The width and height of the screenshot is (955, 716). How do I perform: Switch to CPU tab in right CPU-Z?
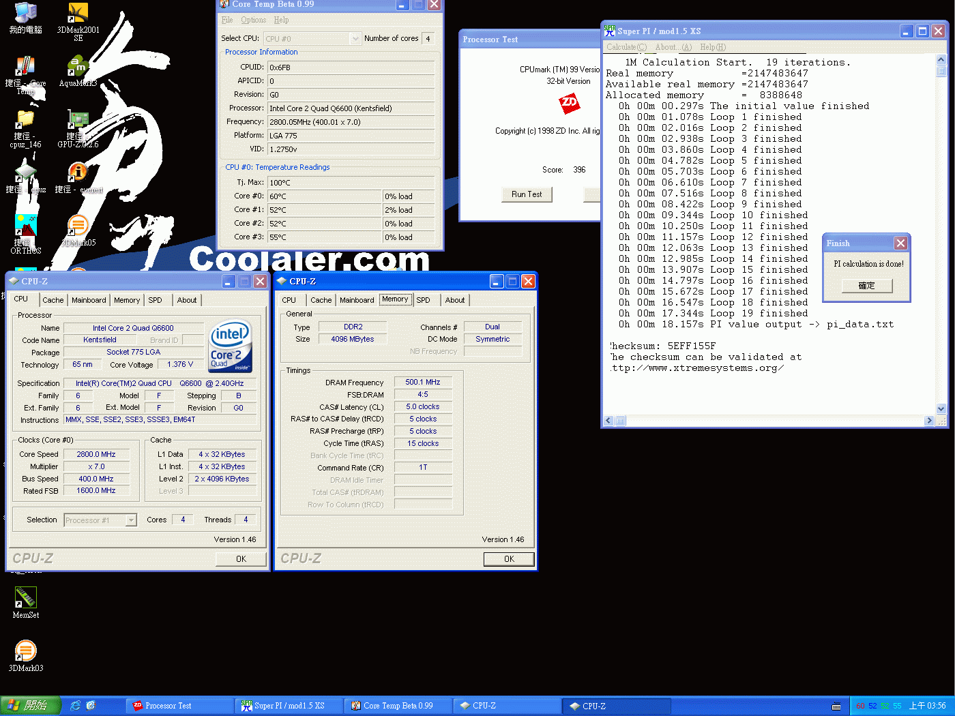pyautogui.click(x=289, y=300)
